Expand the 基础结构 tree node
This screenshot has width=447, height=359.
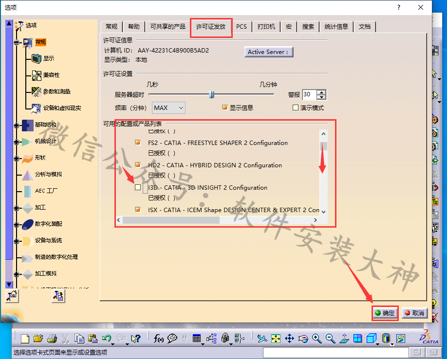point(17,125)
